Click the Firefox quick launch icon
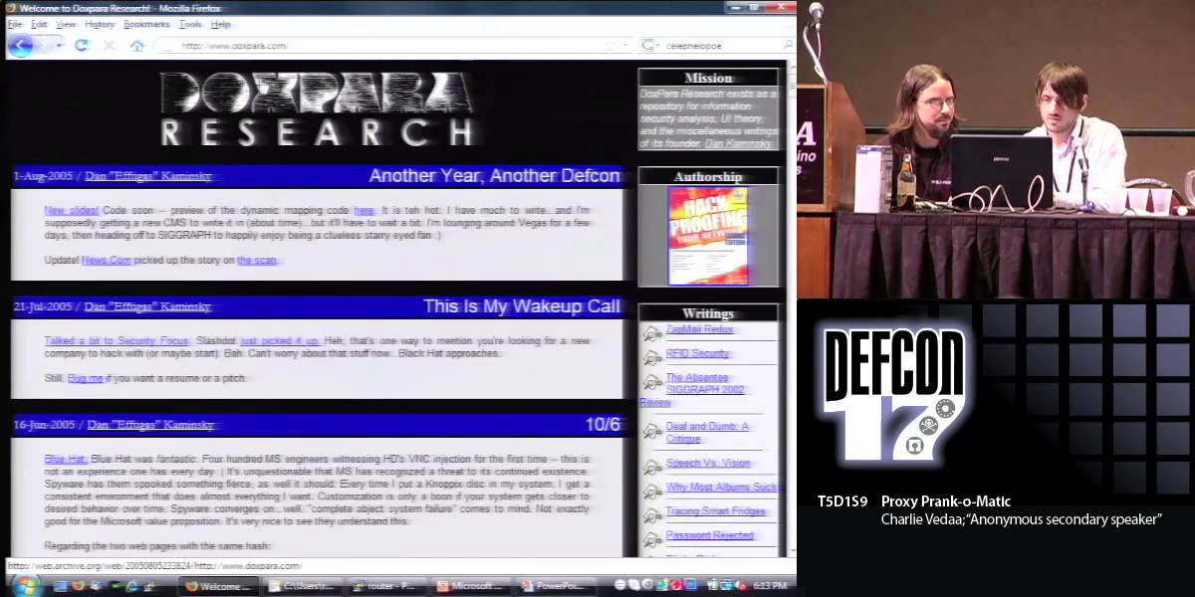Viewport: 1195px width, 597px height. (79, 586)
